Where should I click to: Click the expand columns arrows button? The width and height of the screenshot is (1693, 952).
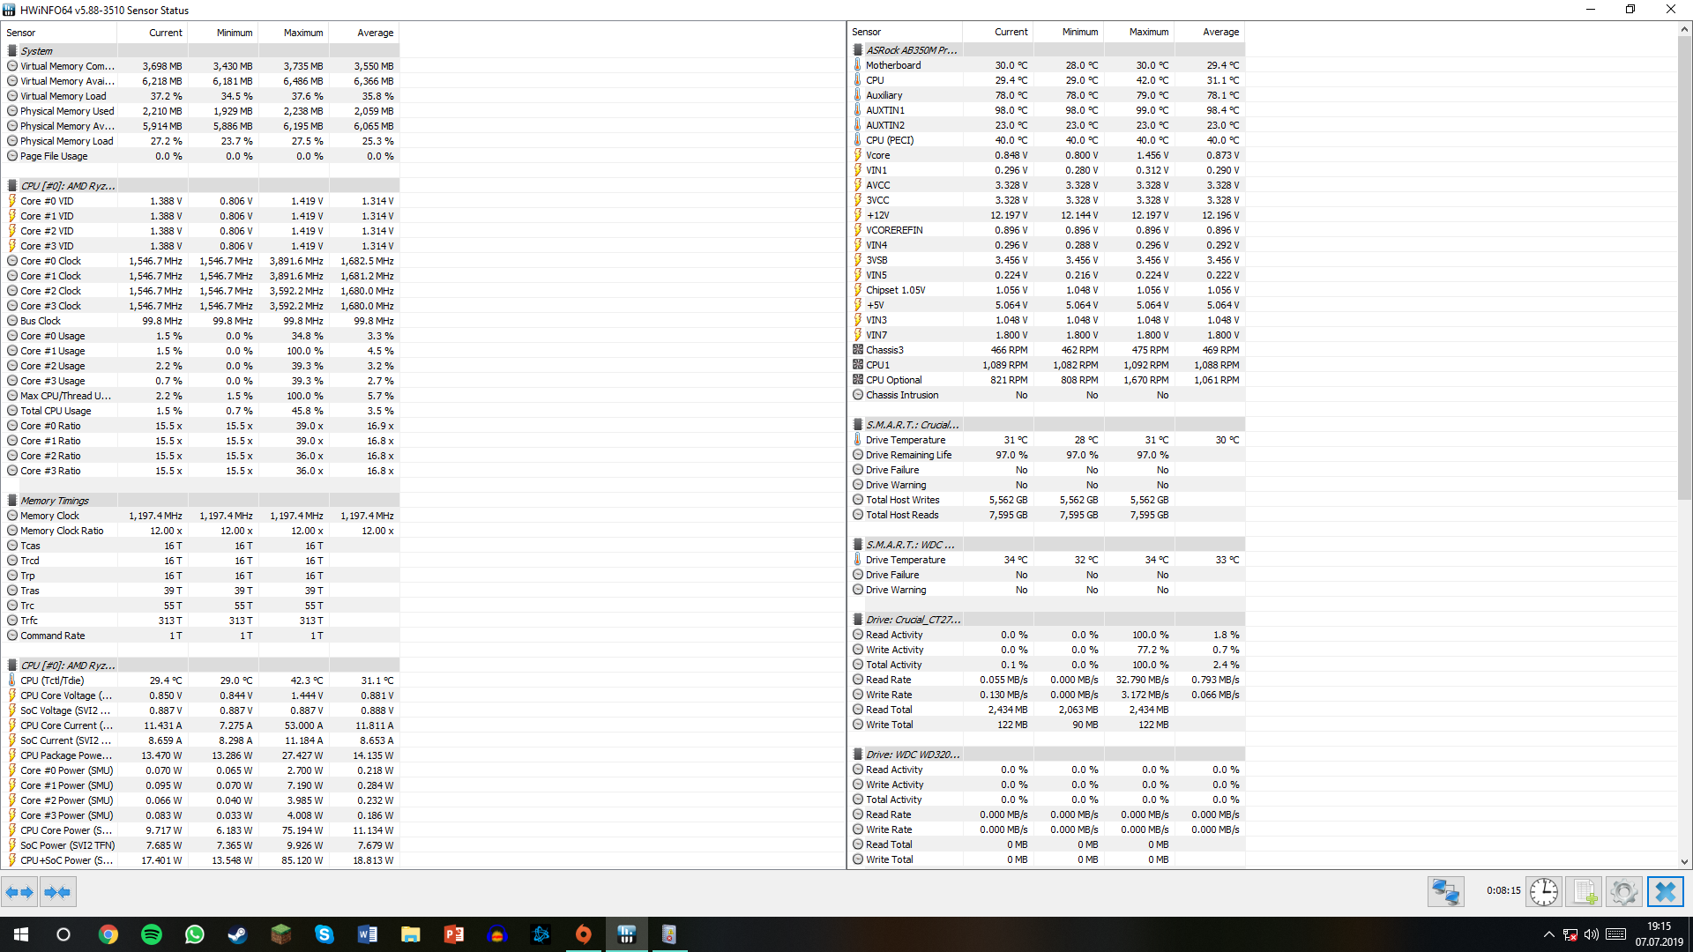tap(19, 892)
